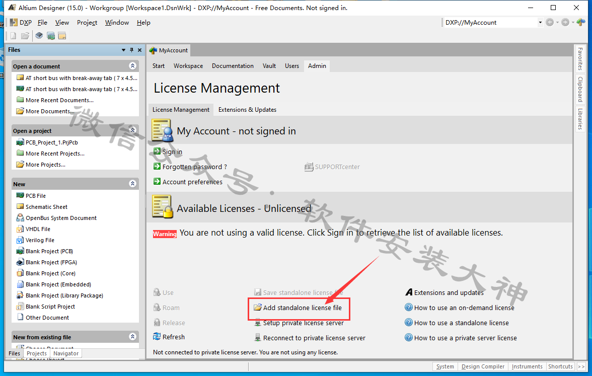Click 'Account preferences' link
The width and height of the screenshot is (592, 376).
click(x=192, y=182)
